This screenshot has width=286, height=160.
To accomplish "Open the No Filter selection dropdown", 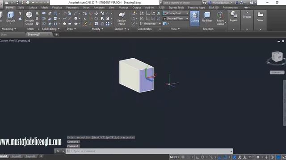I will [x=207, y=18].
